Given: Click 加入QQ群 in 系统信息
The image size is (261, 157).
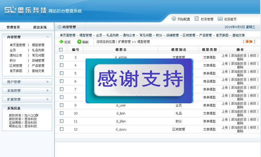Looking at the screenshot, I should [31, 115].
